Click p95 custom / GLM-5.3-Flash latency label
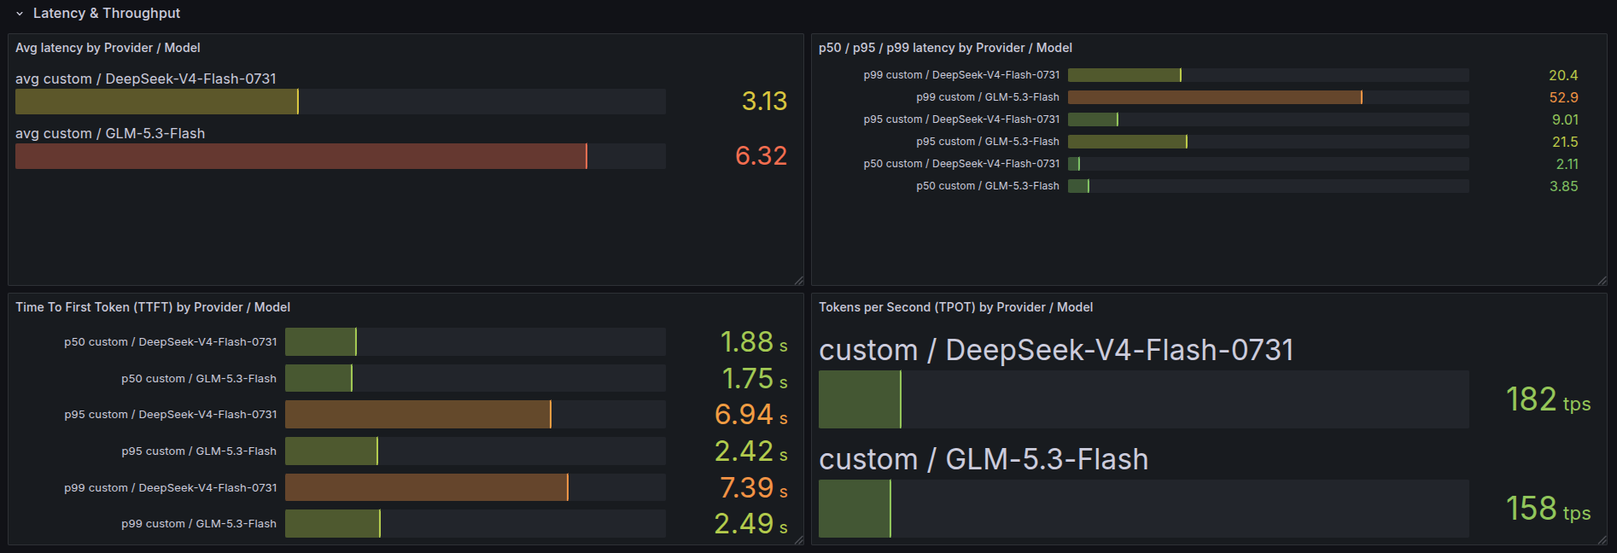The image size is (1617, 553). tap(988, 142)
